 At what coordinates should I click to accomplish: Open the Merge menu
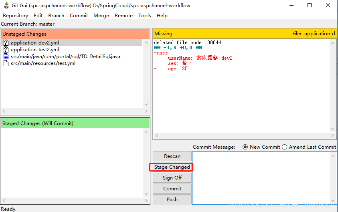coord(101,16)
